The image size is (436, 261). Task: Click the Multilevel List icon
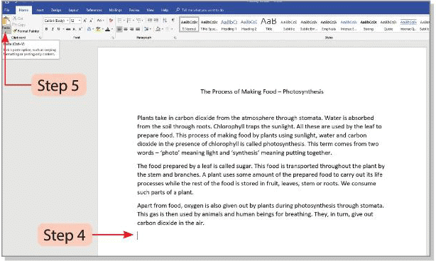139,21
